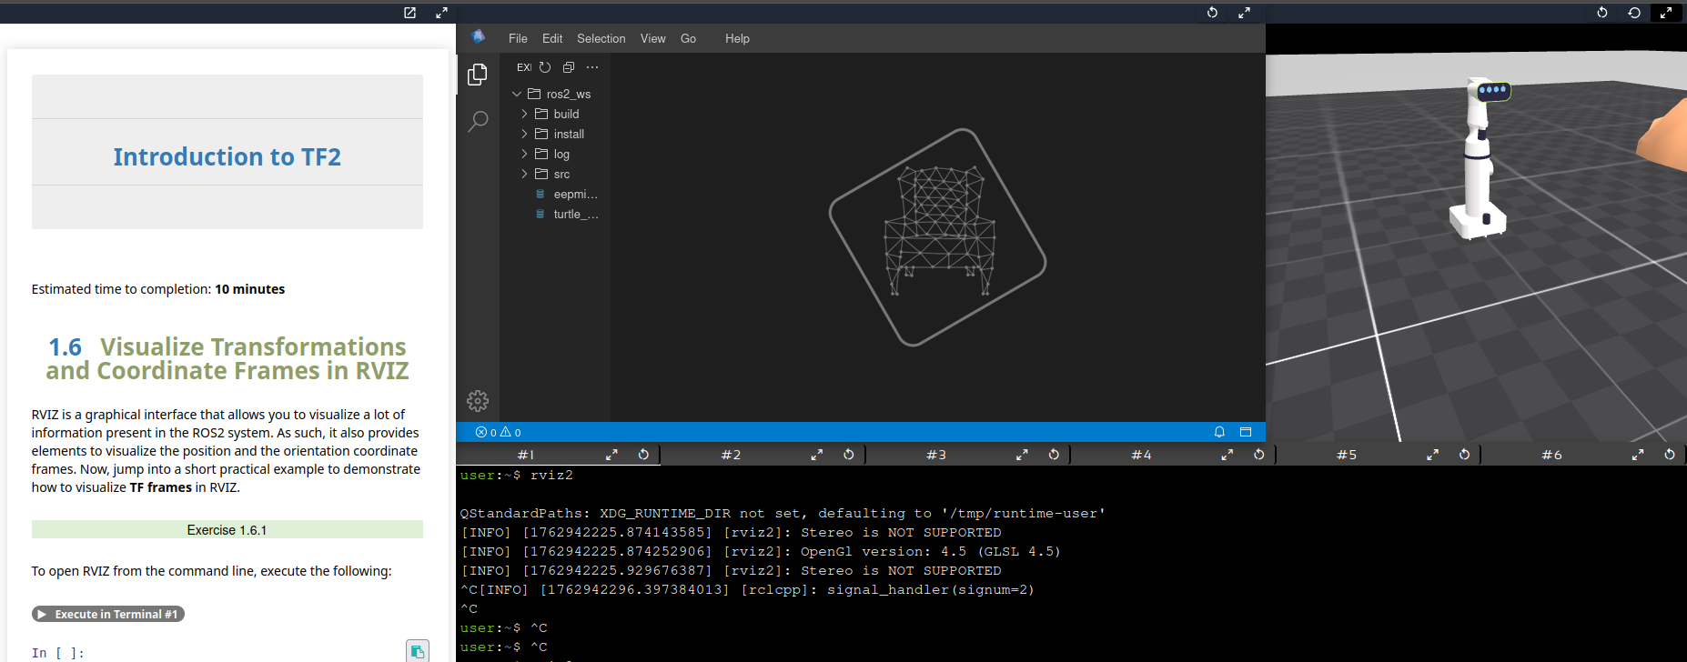Open the Manage gear icon in the IDE
This screenshot has height=662, width=1687.
click(478, 401)
